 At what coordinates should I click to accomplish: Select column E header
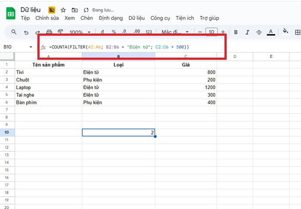271,56
